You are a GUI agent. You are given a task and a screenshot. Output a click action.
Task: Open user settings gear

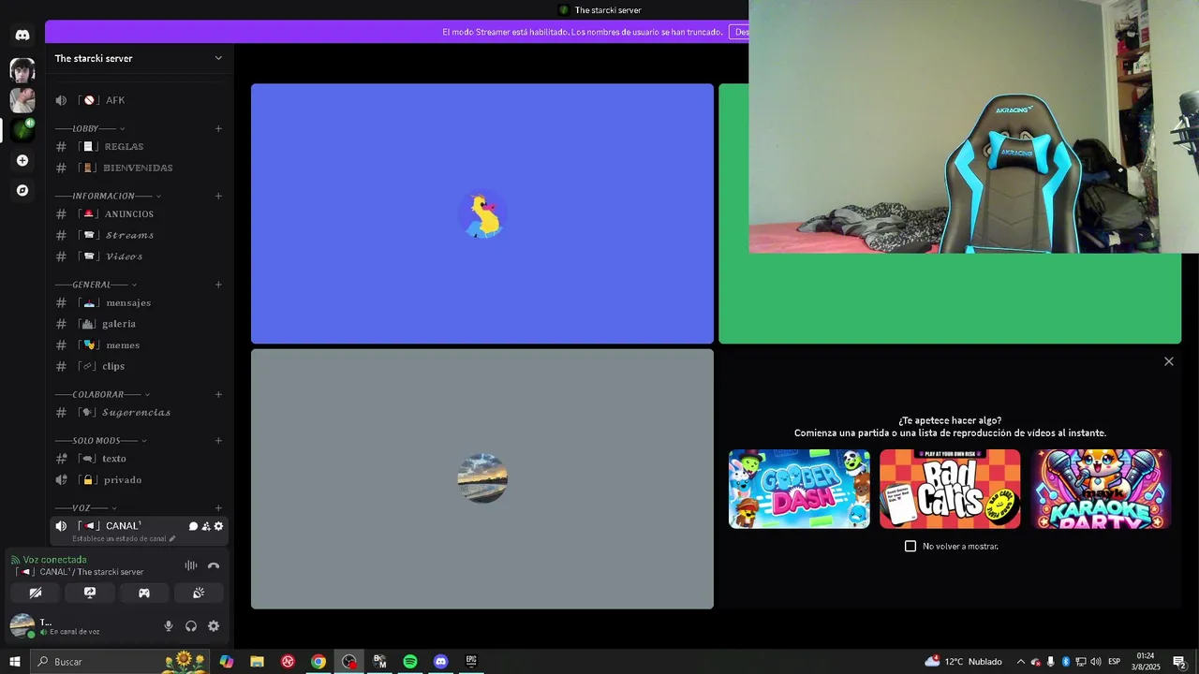click(x=214, y=626)
